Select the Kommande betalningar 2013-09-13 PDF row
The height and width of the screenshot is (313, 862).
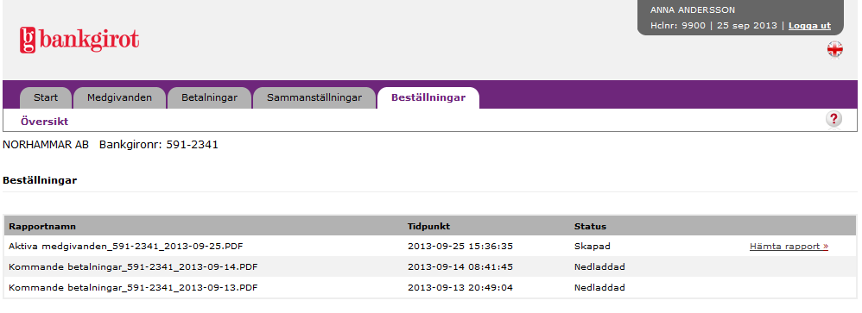click(x=430, y=288)
